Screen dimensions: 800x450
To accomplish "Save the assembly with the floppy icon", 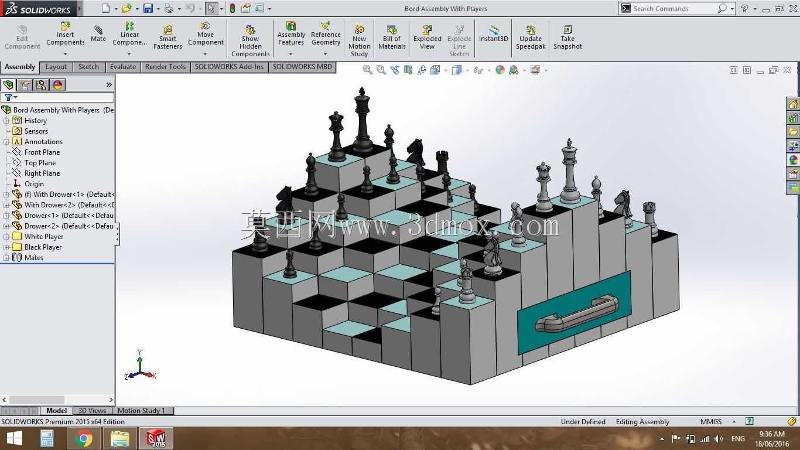I will click(148, 8).
